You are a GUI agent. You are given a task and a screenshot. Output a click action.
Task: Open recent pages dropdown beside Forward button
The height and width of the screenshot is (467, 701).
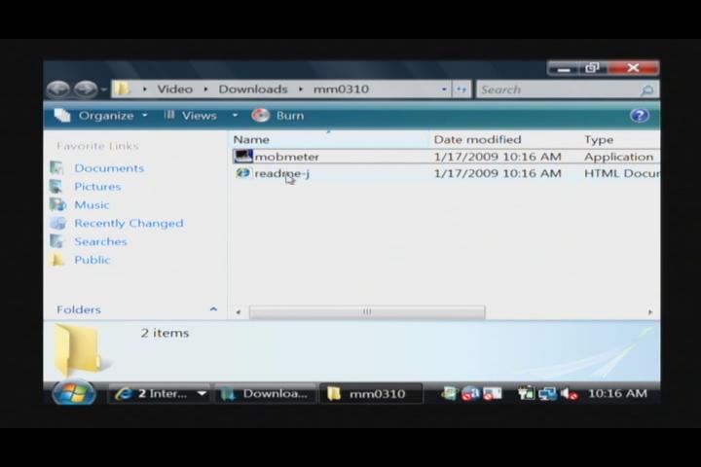(x=104, y=90)
